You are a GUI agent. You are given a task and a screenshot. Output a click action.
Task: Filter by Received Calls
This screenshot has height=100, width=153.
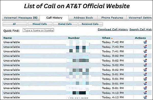[x=91, y=24]
